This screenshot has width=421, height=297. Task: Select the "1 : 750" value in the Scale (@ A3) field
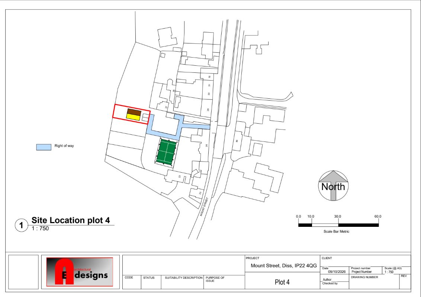389,272
